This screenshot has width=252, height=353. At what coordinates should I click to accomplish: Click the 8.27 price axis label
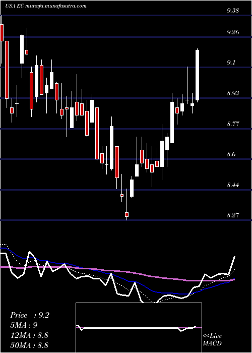coord(233,215)
